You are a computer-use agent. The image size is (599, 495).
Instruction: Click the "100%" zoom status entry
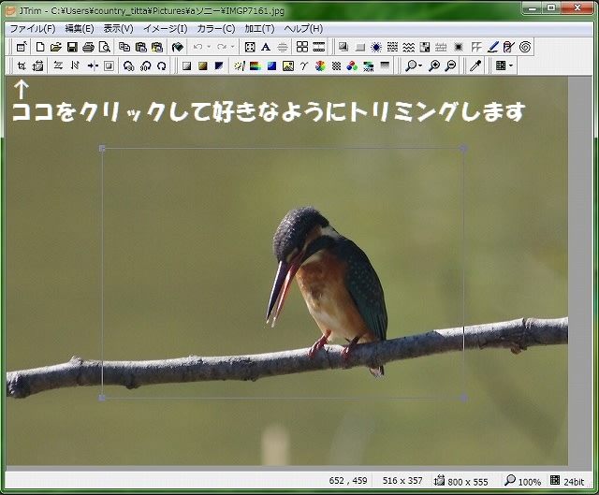coord(530,482)
